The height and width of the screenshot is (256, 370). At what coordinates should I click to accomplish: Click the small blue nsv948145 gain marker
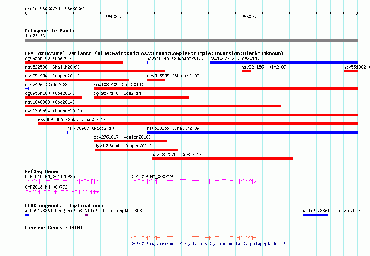(148, 62)
